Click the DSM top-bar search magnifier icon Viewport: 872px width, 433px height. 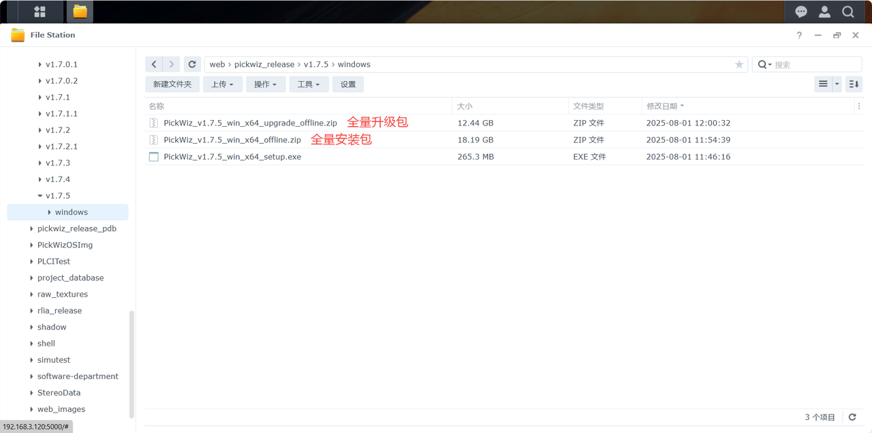click(x=847, y=12)
